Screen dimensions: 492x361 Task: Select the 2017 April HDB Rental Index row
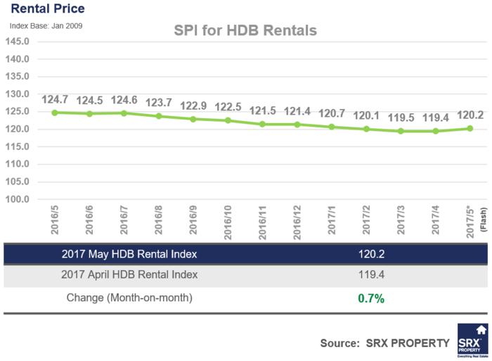(245, 275)
